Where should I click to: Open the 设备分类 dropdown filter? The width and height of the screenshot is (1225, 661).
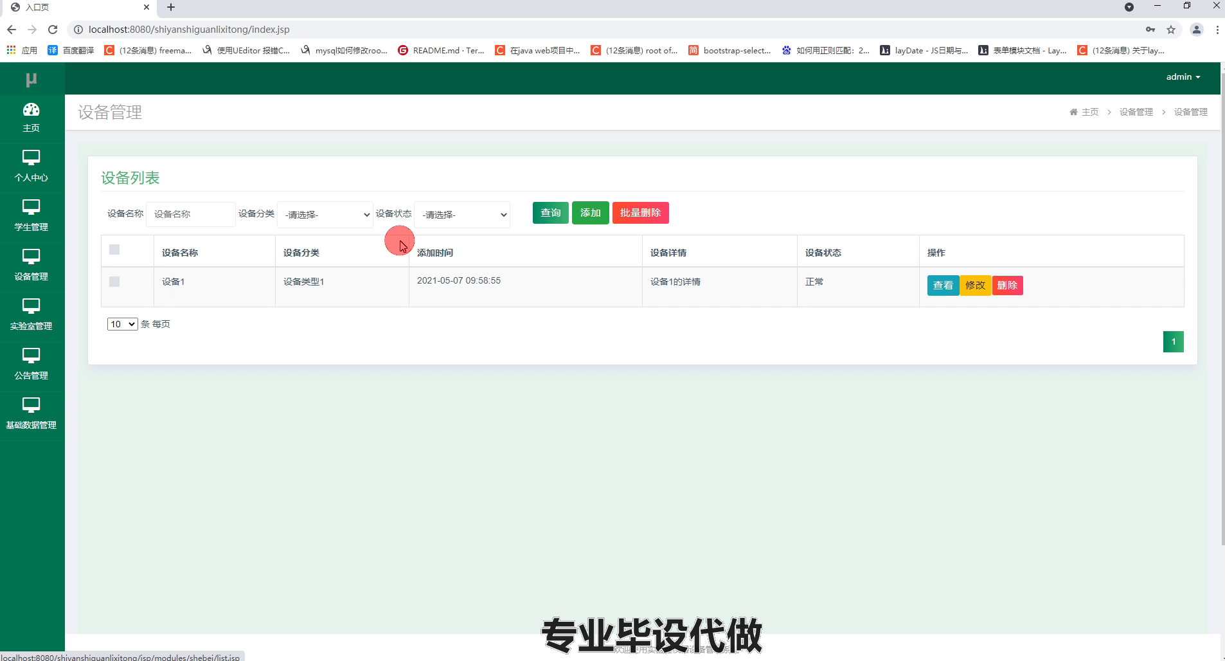coord(325,215)
